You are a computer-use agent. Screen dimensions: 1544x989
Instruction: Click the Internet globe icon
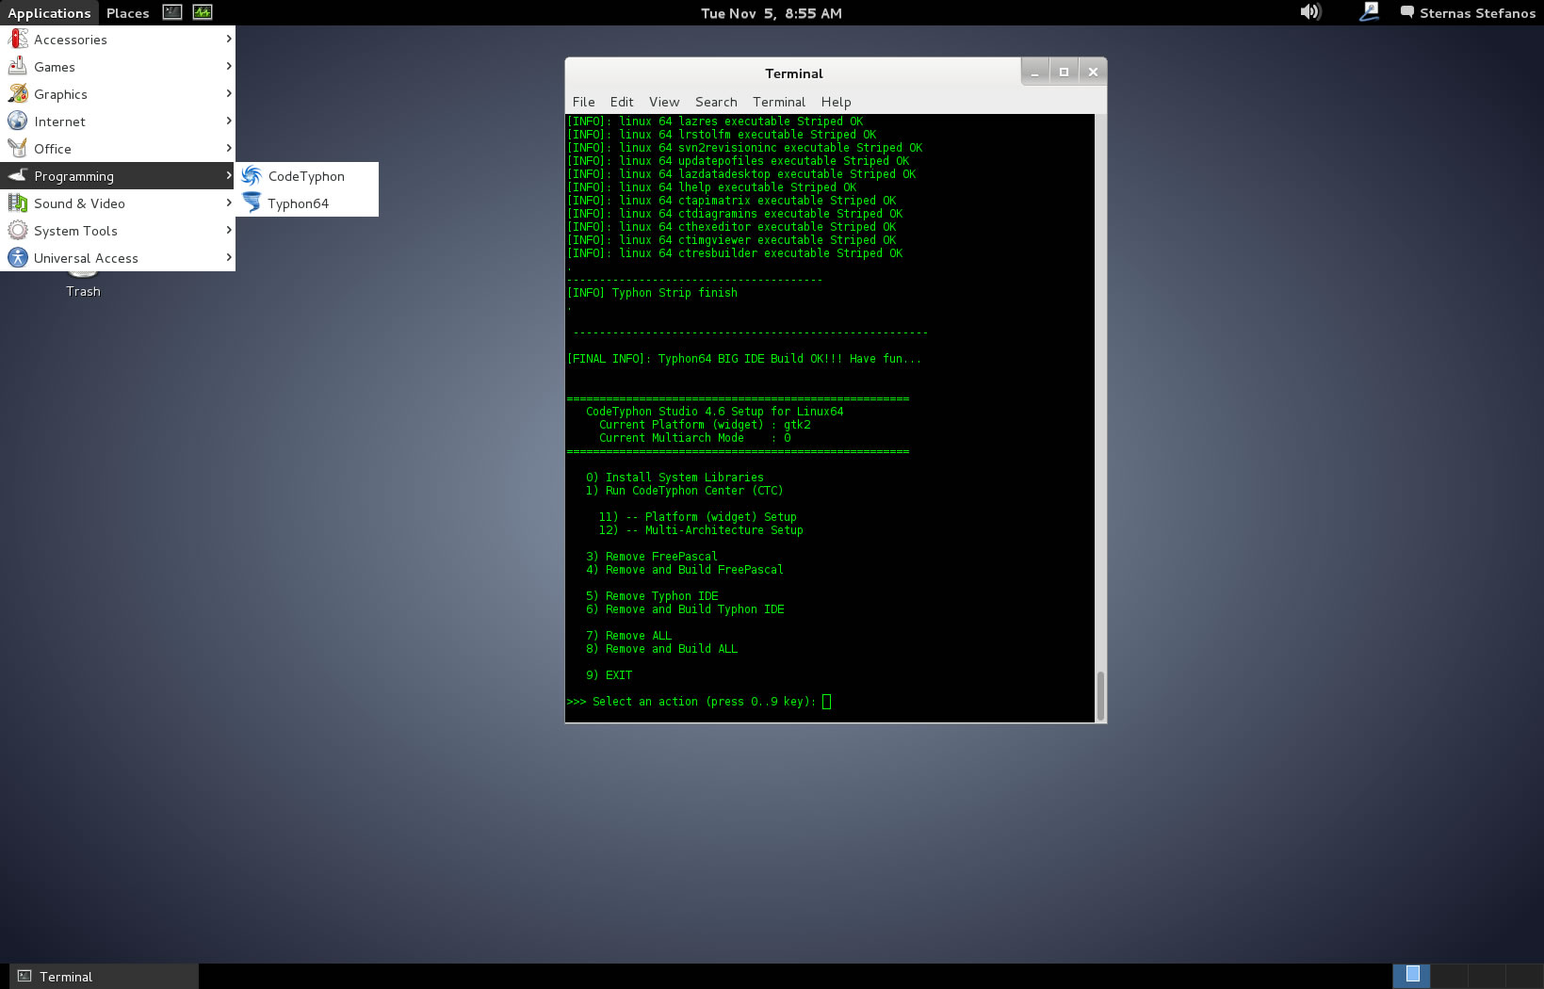click(x=18, y=121)
